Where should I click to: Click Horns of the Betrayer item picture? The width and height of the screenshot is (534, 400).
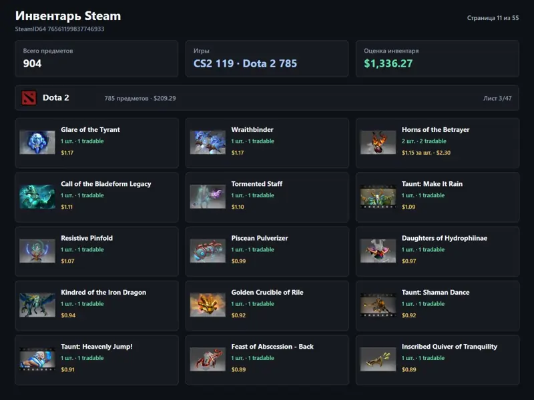[x=378, y=143]
